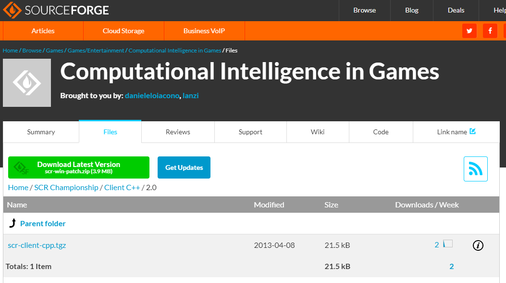Sort files by Modified column header
Screen dimensions: 506x283
269,205
